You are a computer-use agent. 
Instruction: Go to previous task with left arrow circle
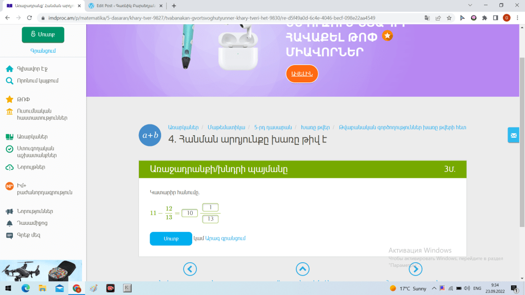point(190,269)
